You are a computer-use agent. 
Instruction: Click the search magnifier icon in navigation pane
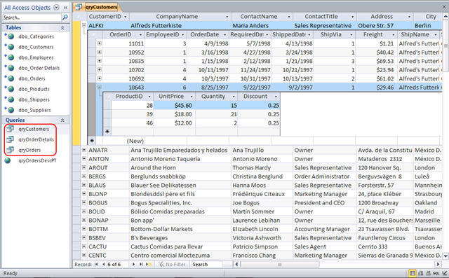[x=65, y=18]
